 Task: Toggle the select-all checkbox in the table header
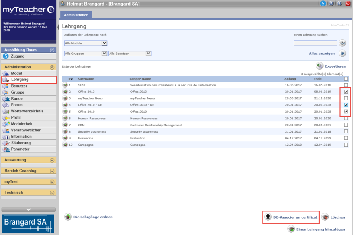(346, 79)
